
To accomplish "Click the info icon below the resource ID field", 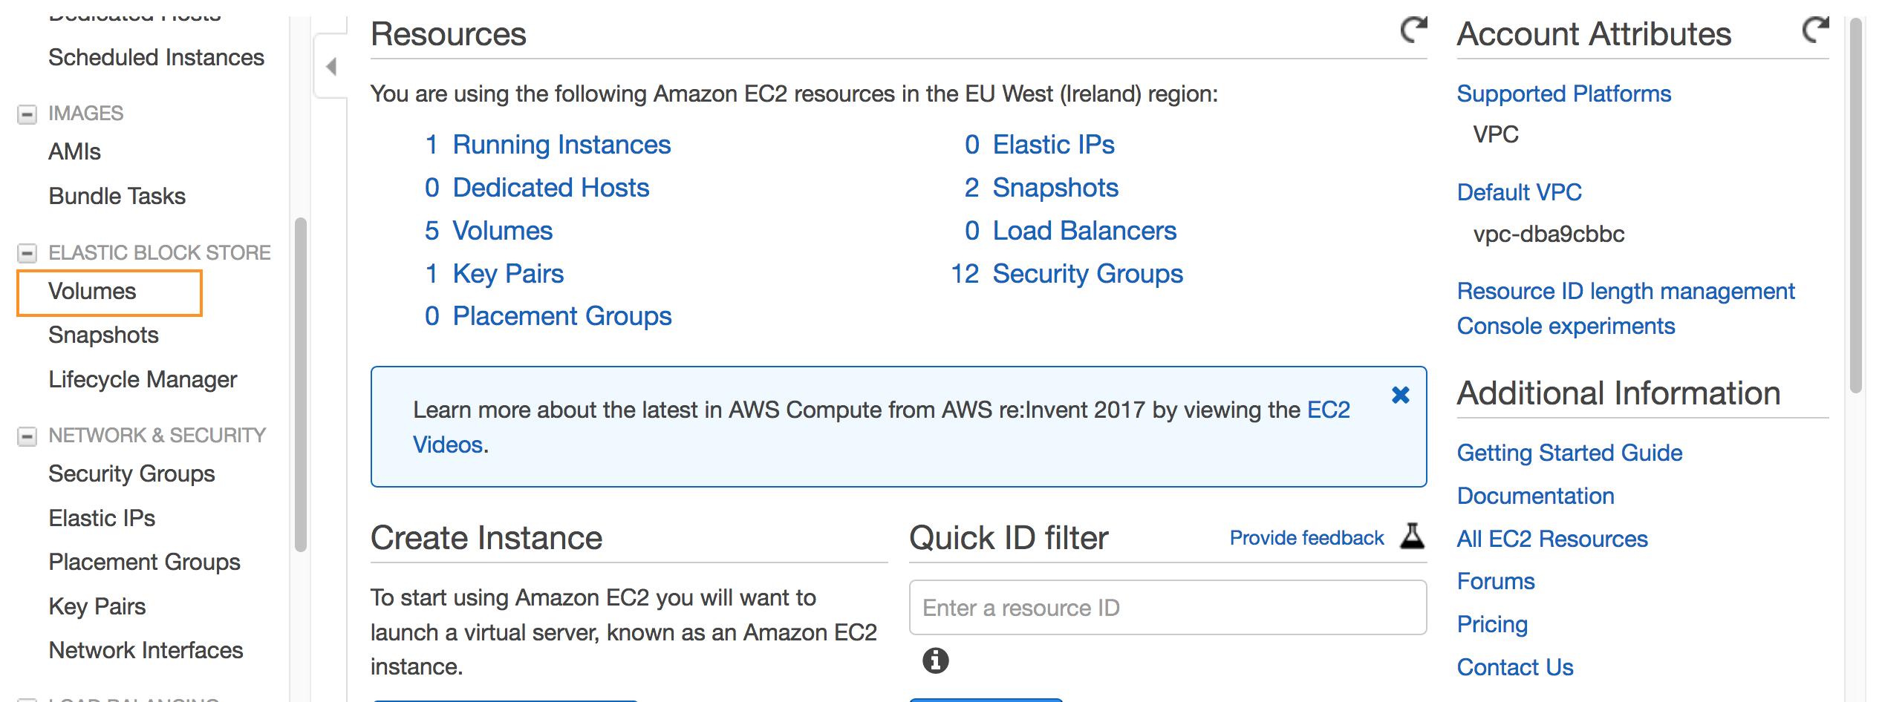I will pos(935,660).
